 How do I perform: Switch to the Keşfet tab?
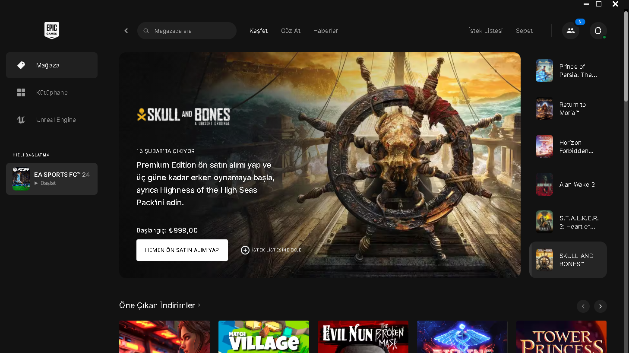[x=259, y=31]
